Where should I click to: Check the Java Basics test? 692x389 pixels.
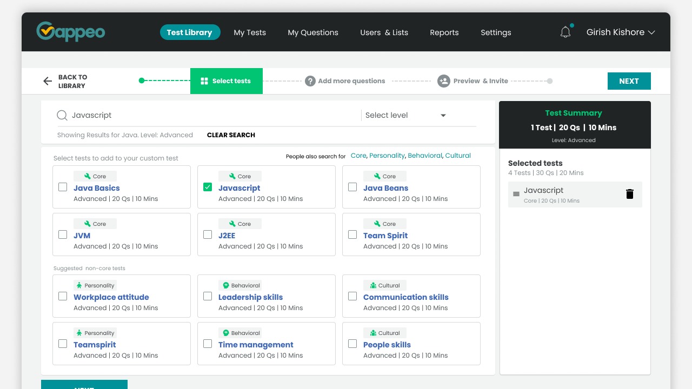tap(63, 187)
